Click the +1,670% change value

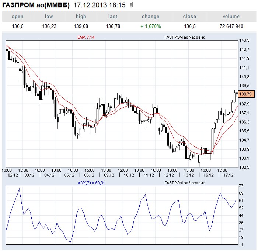pyautogui.click(x=150, y=27)
